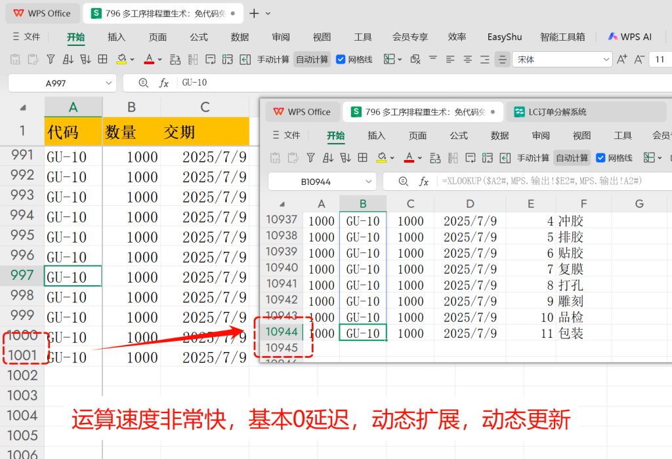Switch to 手动计算 in main window
672x459 pixels.
(274, 60)
